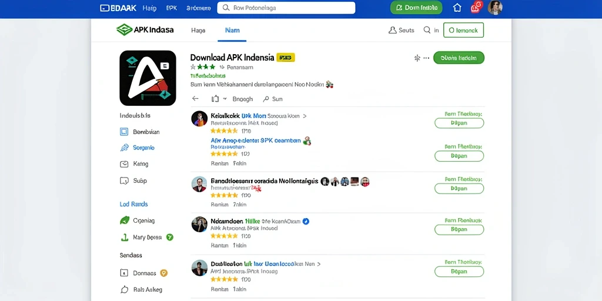
Task: Click the Indeuisbifs sidebar heading
Action: [x=135, y=115]
